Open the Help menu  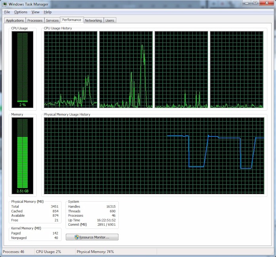tap(48, 12)
